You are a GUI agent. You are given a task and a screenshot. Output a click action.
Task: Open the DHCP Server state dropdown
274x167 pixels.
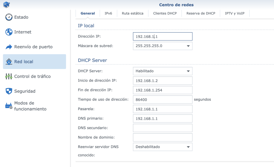click(x=188, y=71)
